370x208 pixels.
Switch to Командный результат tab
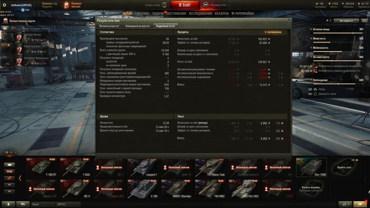coord(138,26)
